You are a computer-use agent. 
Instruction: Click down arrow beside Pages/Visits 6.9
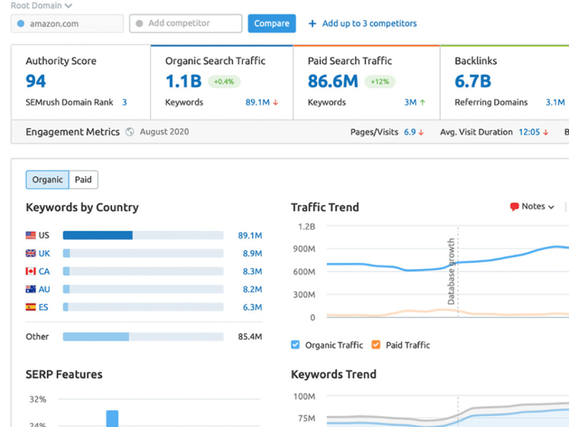(x=421, y=133)
